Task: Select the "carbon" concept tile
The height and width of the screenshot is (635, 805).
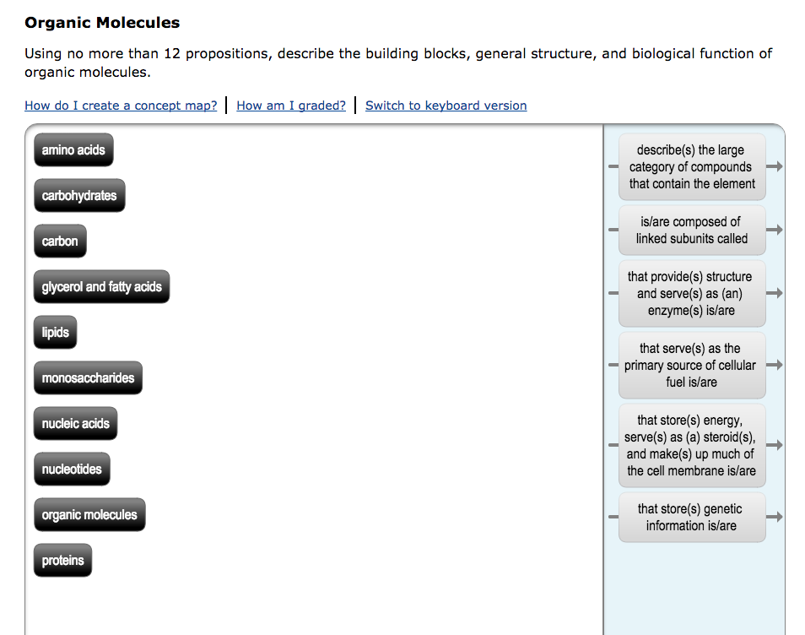Action: point(60,241)
